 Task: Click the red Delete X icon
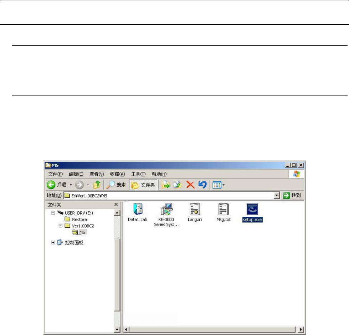tap(190, 185)
